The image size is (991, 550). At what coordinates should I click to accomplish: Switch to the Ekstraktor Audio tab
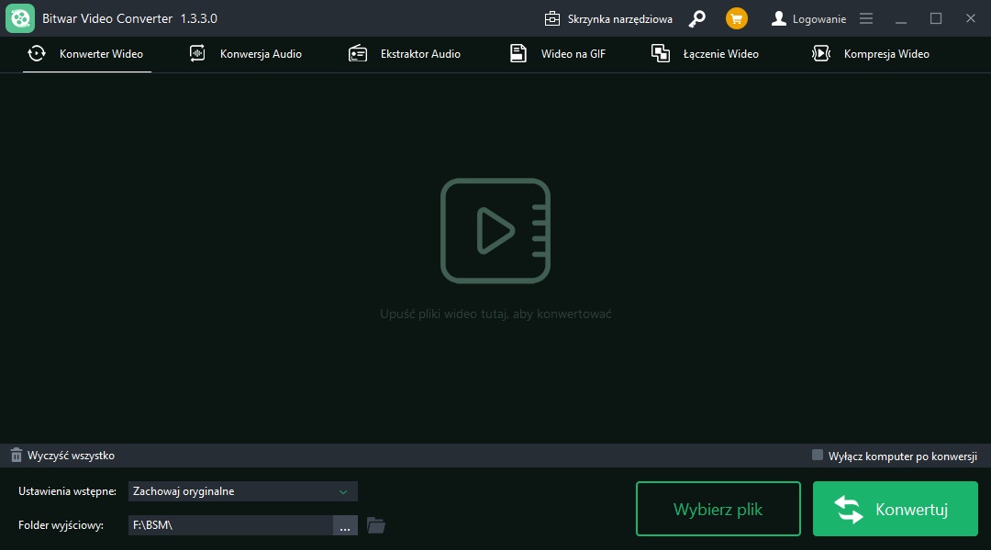405,54
